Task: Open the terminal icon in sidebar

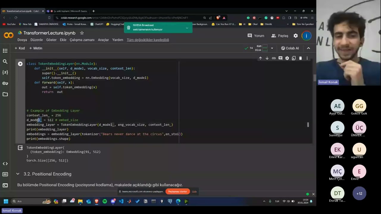Action: pos(5,185)
